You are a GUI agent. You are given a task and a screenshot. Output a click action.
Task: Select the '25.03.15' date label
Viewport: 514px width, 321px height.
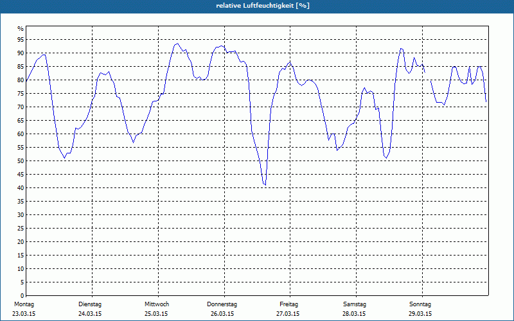pyautogui.click(x=156, y=314)
